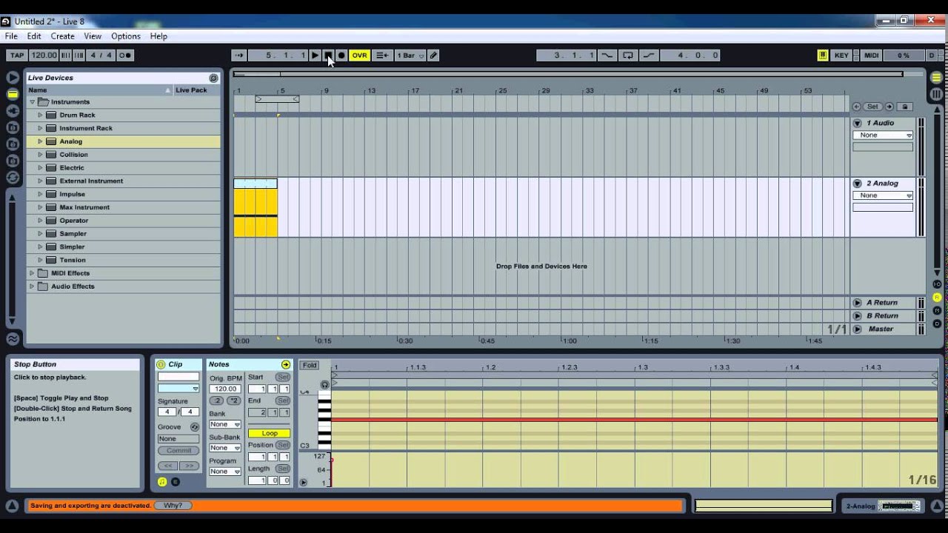The width and height of the screenshot is (948, 533).
Task: Stop playback with the Stop button
Action: coord(328,56)
